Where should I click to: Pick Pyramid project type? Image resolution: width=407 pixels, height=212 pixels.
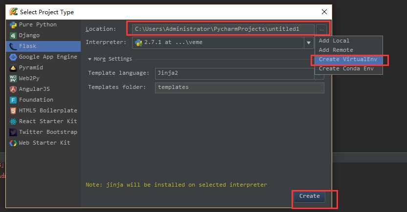pyautogui.click(x=44, y=67)
